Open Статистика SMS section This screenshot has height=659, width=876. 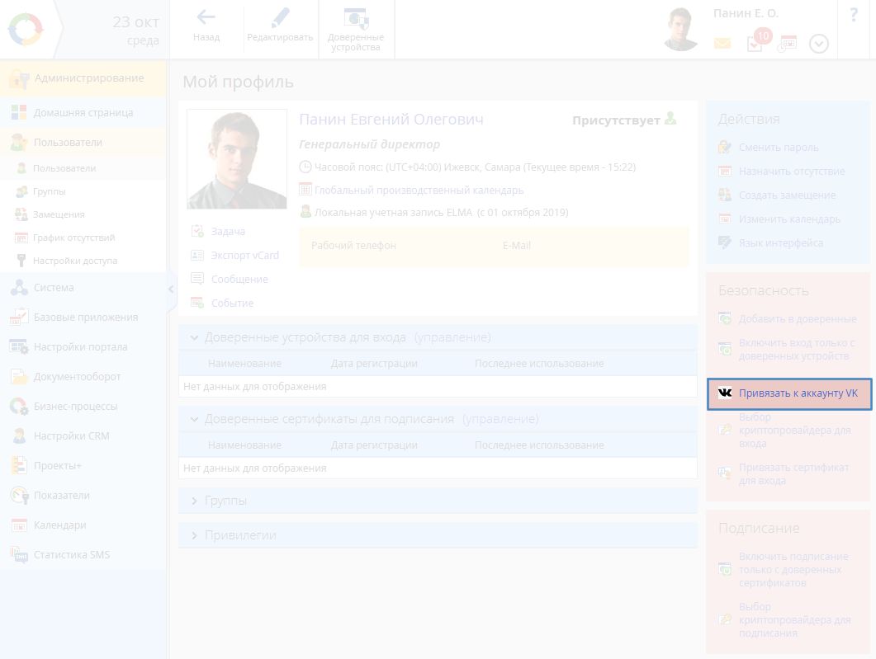pos(83,554)
